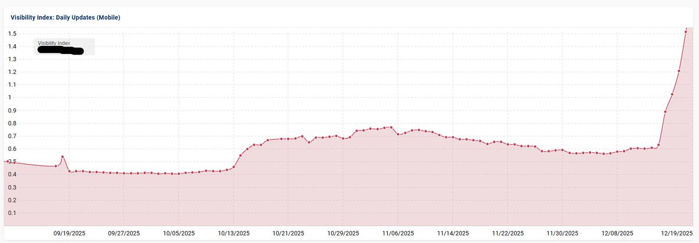The width and height of the screenshot is (699, 243).
Task: Click the 09/27/2025 date label
Action: point(124,233)
